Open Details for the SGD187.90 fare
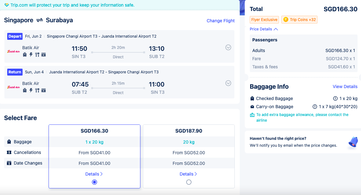 point(188,174)
